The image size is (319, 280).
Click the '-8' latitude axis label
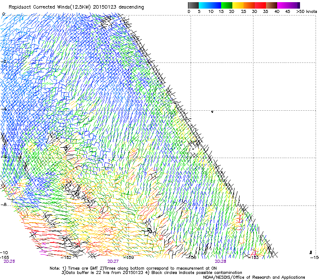(4, 204)
